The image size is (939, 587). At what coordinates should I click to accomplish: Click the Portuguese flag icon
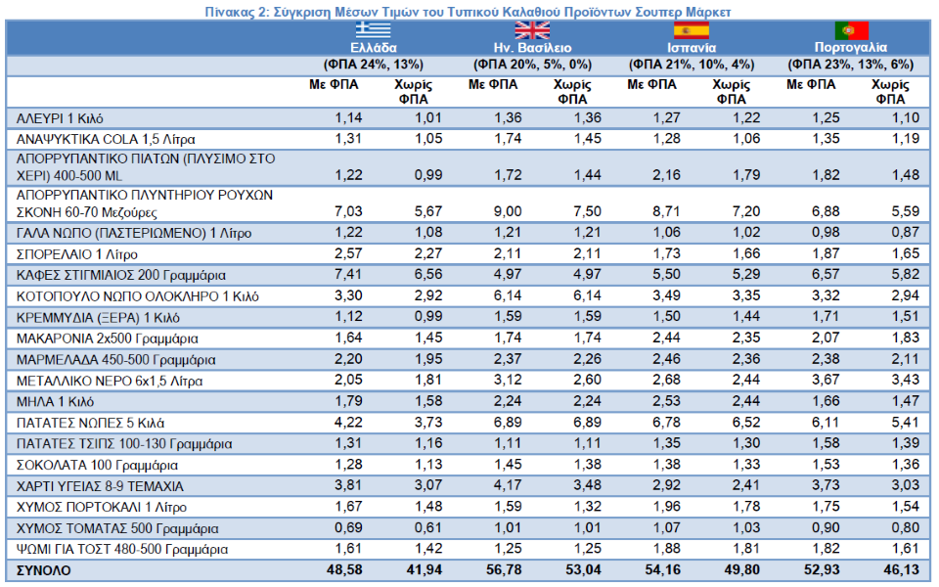851,29
